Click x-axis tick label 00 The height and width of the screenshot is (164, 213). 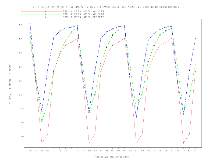pos(30,151)
